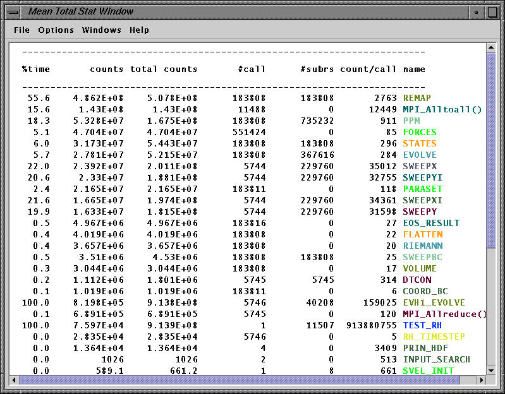This screenshot has height=394, width=505.
Task: Select the SWEEPXI routine name
Action: (423, 200)
